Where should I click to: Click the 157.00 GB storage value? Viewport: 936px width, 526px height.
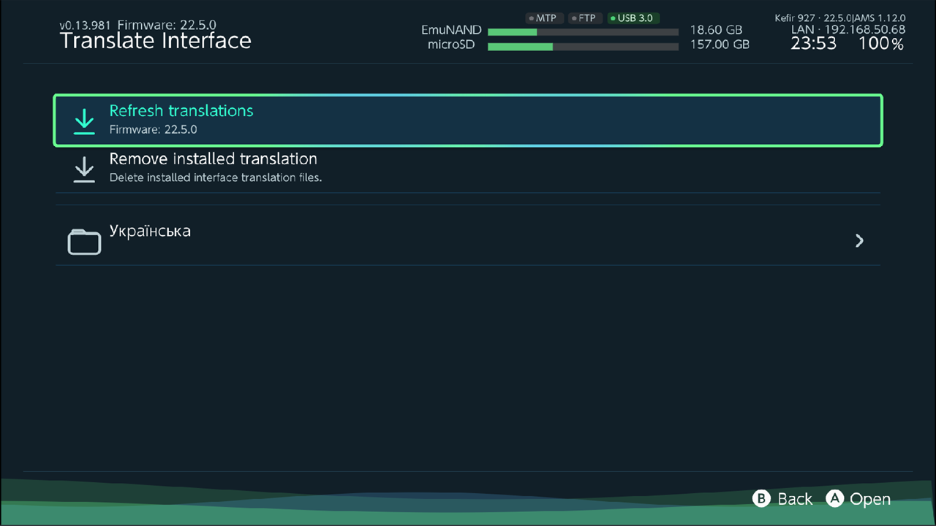click(x=720, y=45)
